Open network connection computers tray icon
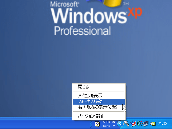172x129 pixels. (146, 124)
